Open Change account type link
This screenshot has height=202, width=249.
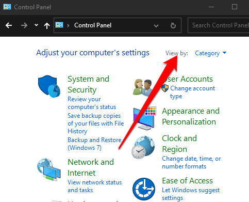[x=192, y=92]
